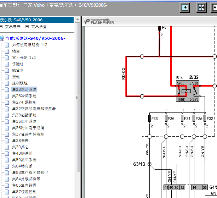
Task: Open 集36附加電子設備 entry
Action: pyautogui.click(x=28, y=128)
